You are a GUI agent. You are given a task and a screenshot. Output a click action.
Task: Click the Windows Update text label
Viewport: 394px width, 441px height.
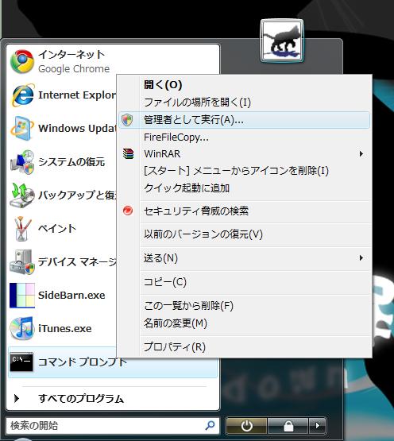(x=77, y=129)
